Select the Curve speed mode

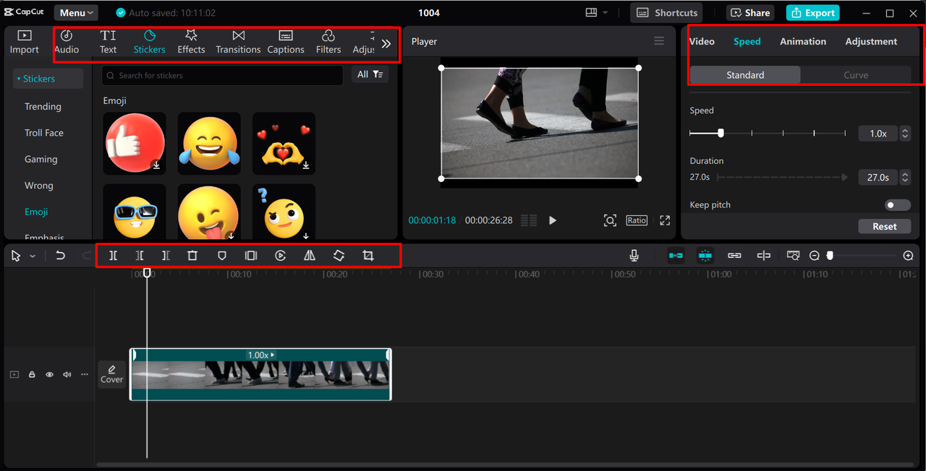tap(856, 75)
